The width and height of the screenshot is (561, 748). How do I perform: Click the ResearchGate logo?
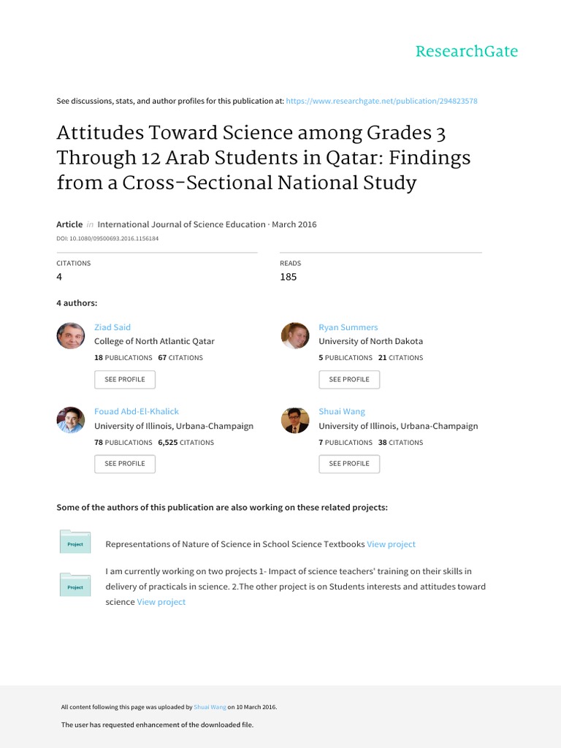coord(466,51)
